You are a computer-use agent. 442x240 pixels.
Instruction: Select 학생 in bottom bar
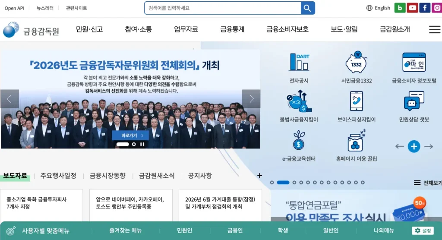point(283,231)
